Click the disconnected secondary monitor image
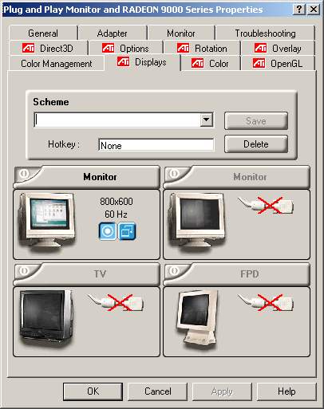This screenshot has width=324, height=409. point(197,222)
